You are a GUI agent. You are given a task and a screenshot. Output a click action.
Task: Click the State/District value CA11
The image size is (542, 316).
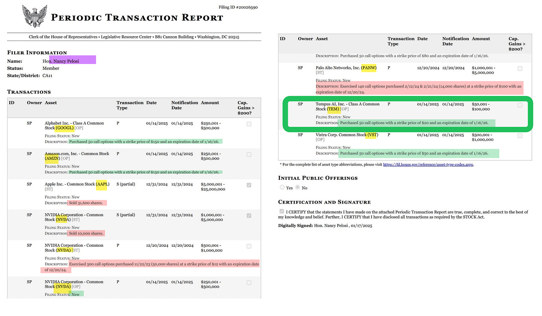[47, 76]
